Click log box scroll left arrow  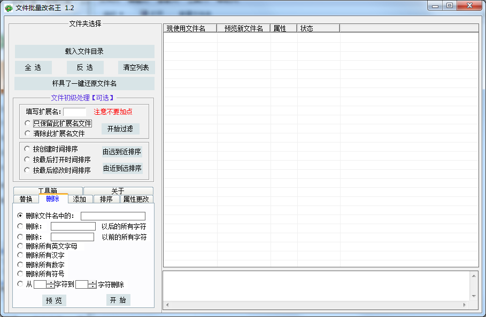tap(167, 305)
